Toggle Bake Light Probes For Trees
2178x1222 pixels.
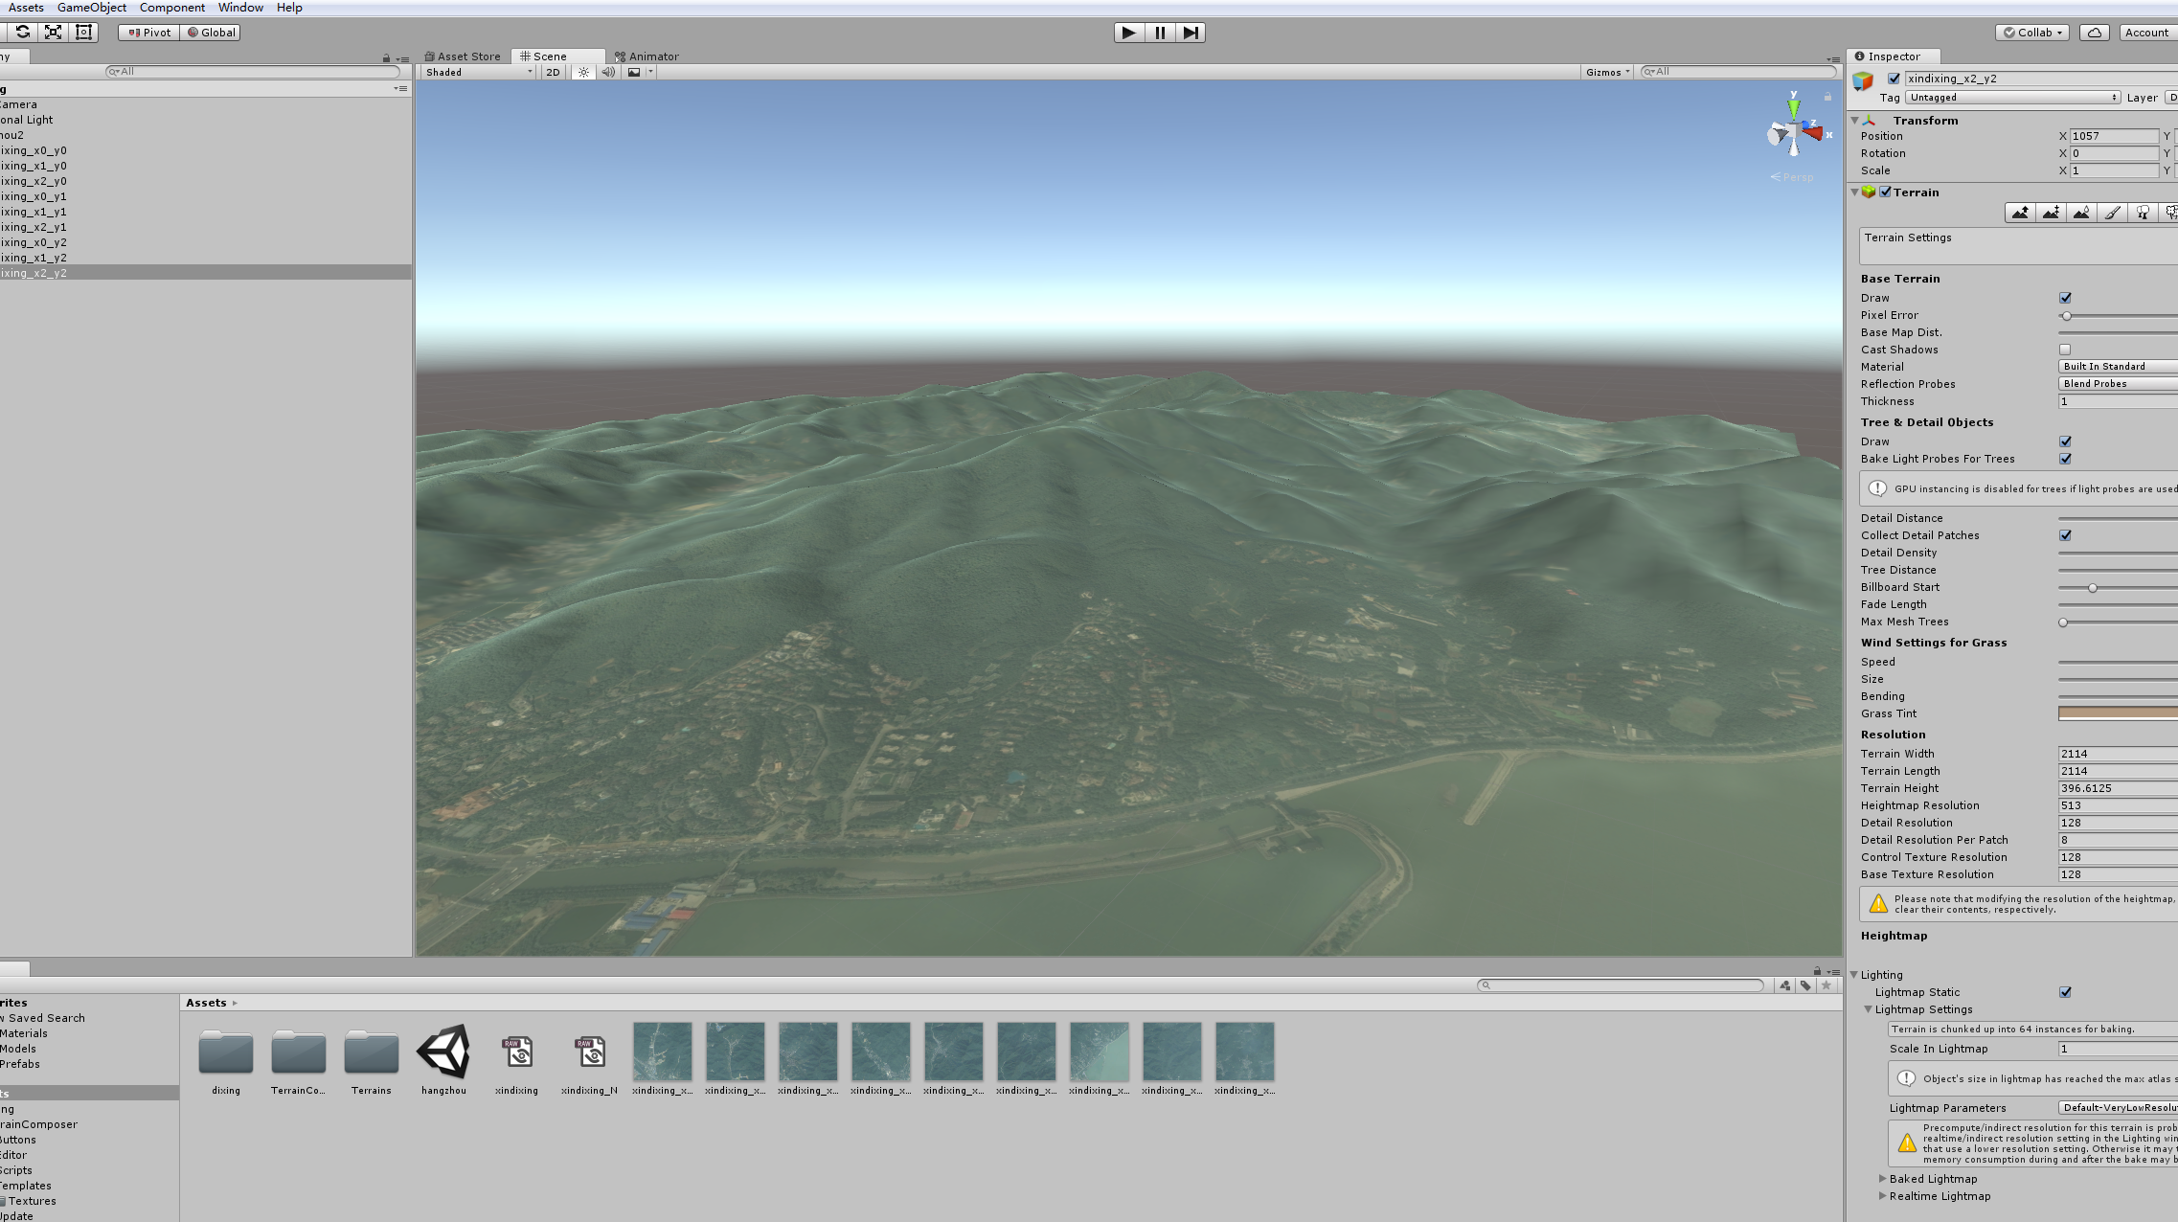click(x=2065, y=459)
